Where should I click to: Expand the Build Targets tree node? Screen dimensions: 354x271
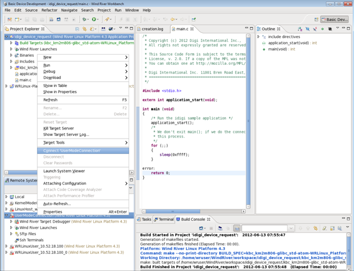(11, 43)
